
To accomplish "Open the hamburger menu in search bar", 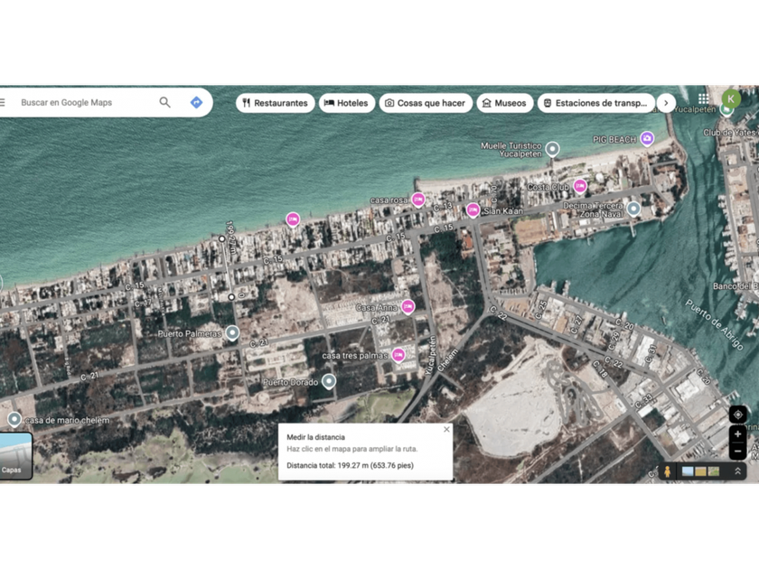I will coord(3,103).
